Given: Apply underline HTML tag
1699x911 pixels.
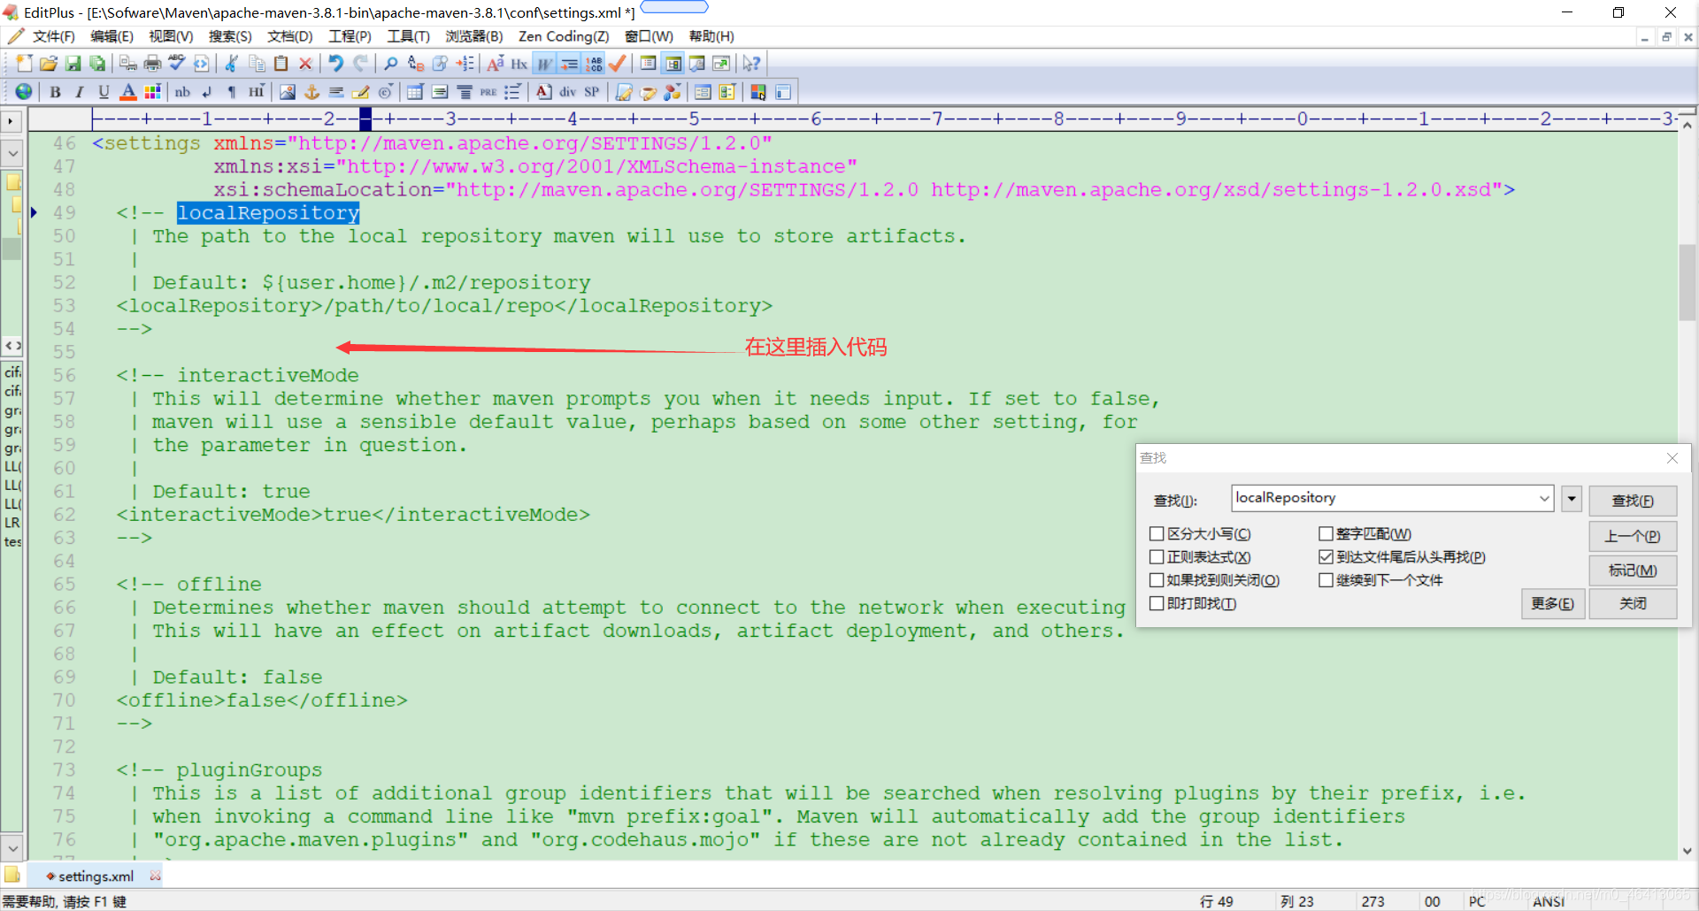Looking at the screenshot, I should coord(104,92).
